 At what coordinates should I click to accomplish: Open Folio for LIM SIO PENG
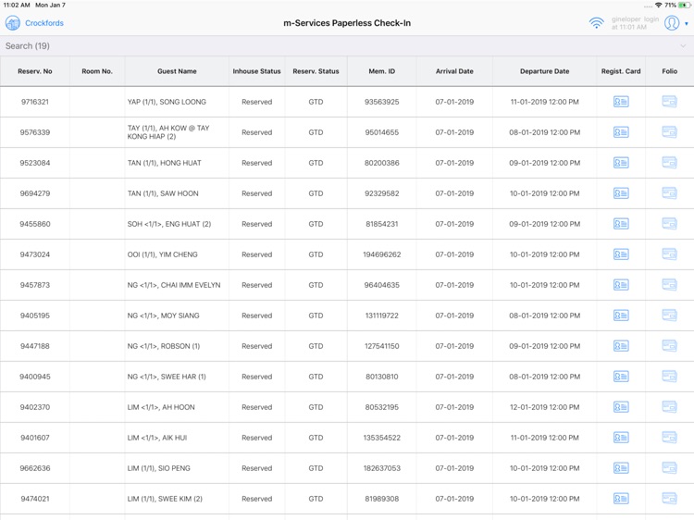669,468
